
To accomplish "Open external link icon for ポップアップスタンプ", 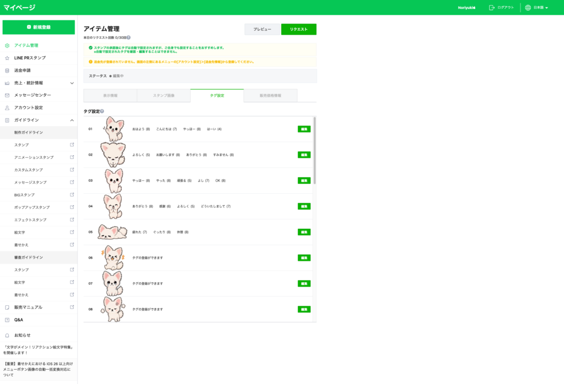I will (72, 207).
